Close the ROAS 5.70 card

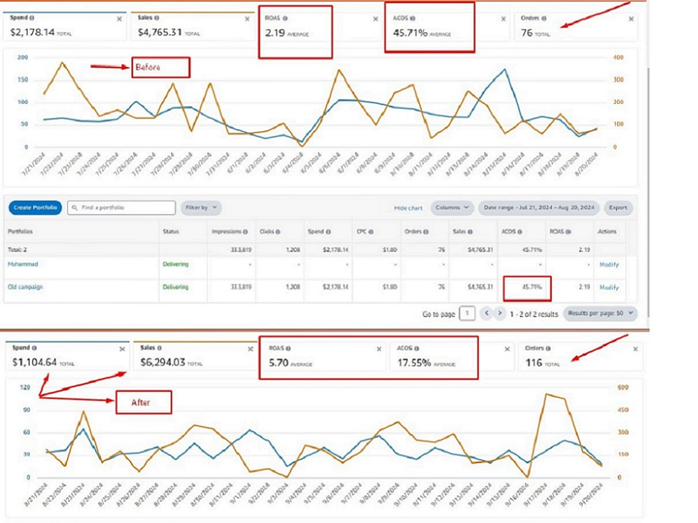point(379,349)
